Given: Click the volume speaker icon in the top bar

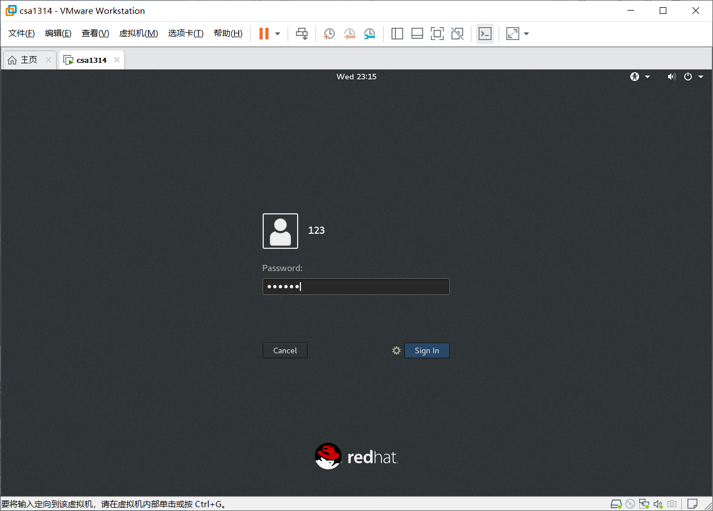Looking at the screenshot, I should [671, 77].
